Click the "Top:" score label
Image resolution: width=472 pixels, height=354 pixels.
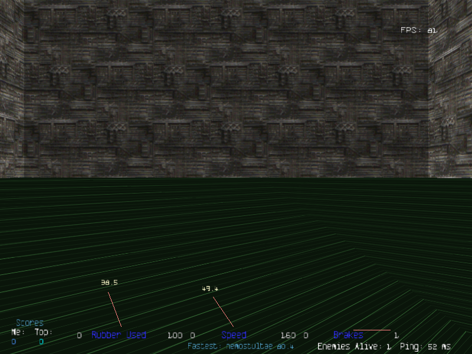tap(43, 332)
